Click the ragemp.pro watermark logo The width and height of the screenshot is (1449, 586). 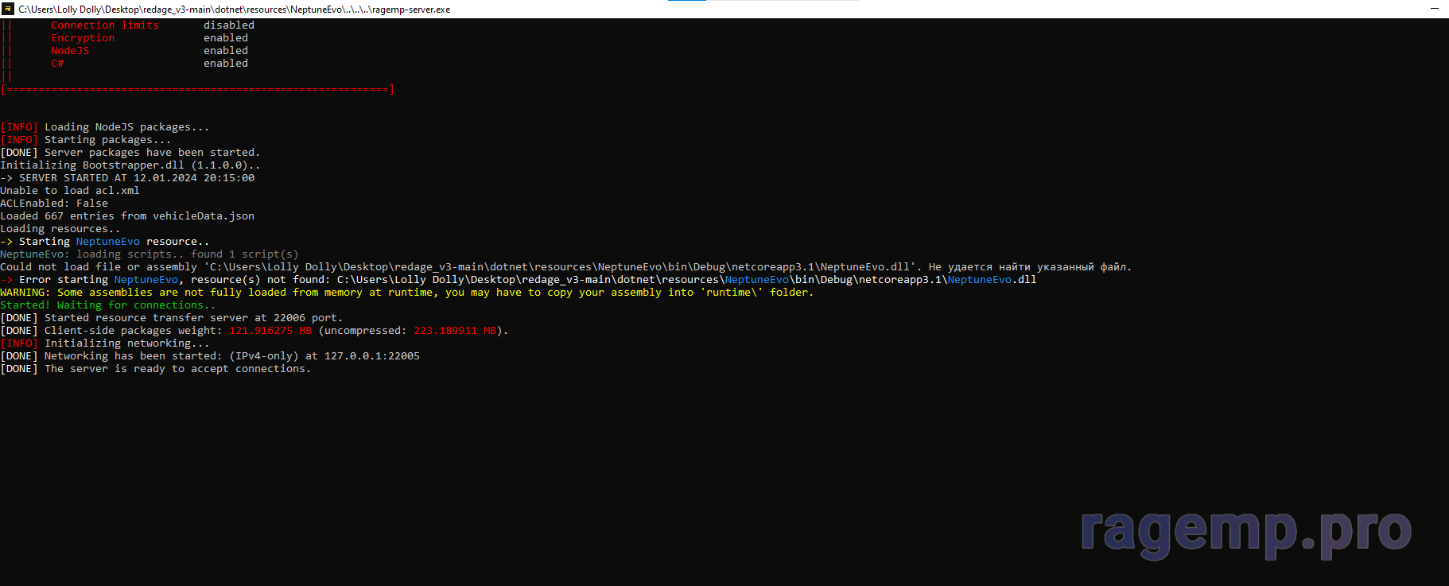[x=1245, y=530]
